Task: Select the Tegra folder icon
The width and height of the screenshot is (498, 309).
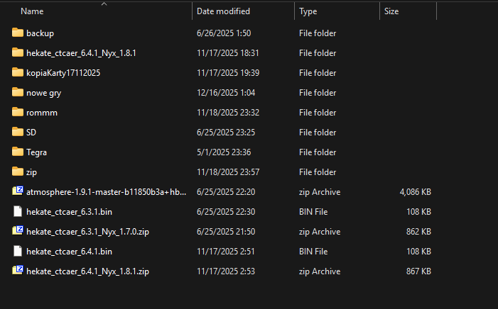Action: click(18, 152)
